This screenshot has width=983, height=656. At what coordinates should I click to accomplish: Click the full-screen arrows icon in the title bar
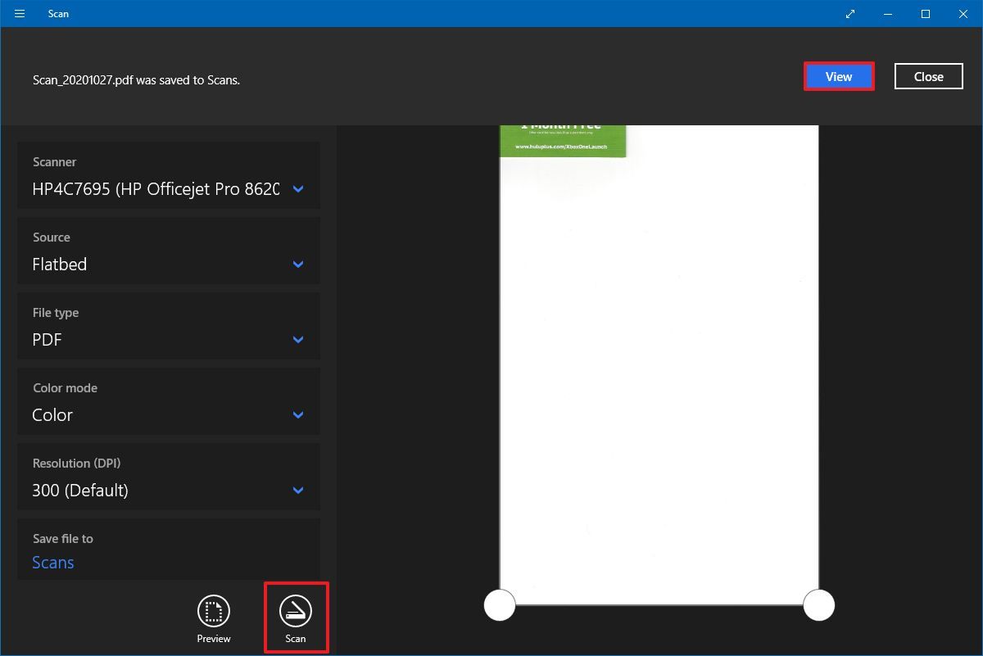coord(849,14)
